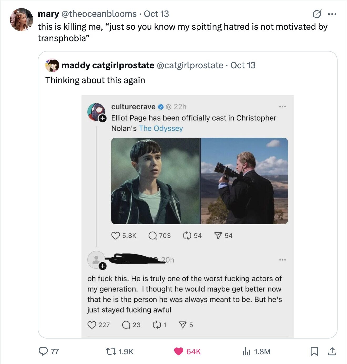The width and height of the screenshot is (347, 364).
Task: Repost the tweet showing 1.9K reposts
Action: coord(109,351)
